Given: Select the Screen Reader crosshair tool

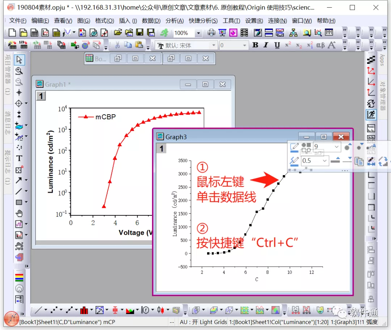Looking at the screenshot, I should click(19, 92).
